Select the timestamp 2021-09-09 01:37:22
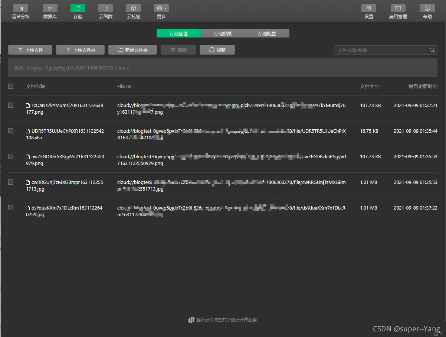The image size is (446, 337). tap(416, 208)
